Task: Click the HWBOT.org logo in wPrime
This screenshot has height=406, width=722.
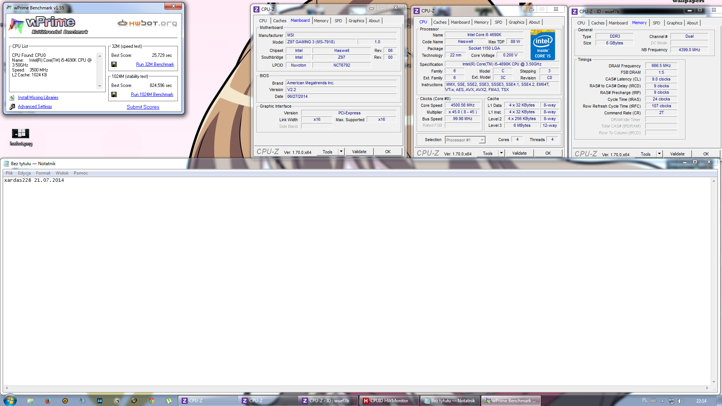Action: pyautogui.click(x=147, y=23)
